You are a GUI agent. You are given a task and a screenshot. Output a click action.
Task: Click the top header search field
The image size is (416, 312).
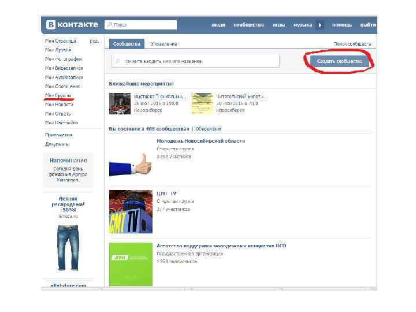click(x=140, y=25)
